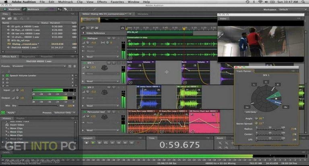309x166 pixels.
Task: Click the Center slider in Track Panner
Action: 270,135
